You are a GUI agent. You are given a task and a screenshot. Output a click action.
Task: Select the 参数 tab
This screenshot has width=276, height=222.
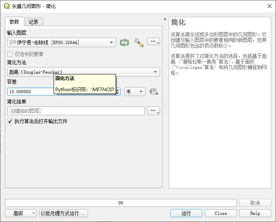(x=14, y=22)
